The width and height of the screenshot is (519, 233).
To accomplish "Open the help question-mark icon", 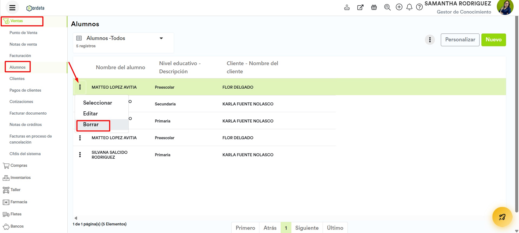I will pos(419,7).
